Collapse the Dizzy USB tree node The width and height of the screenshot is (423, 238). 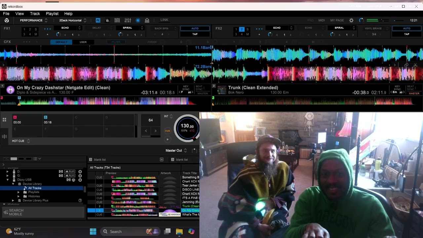[8, 180]
